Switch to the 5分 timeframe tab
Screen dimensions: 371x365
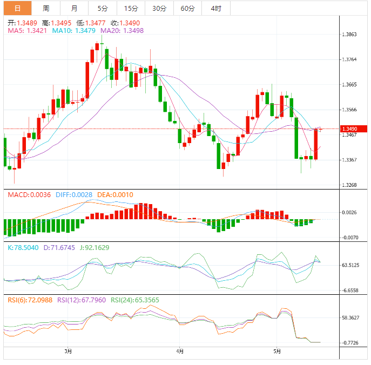(103, 8)
